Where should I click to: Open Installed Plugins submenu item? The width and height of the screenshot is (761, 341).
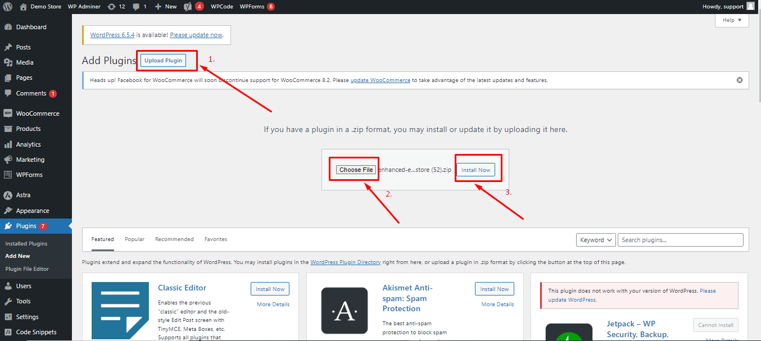pyautogui.click(x=26, y=244)
